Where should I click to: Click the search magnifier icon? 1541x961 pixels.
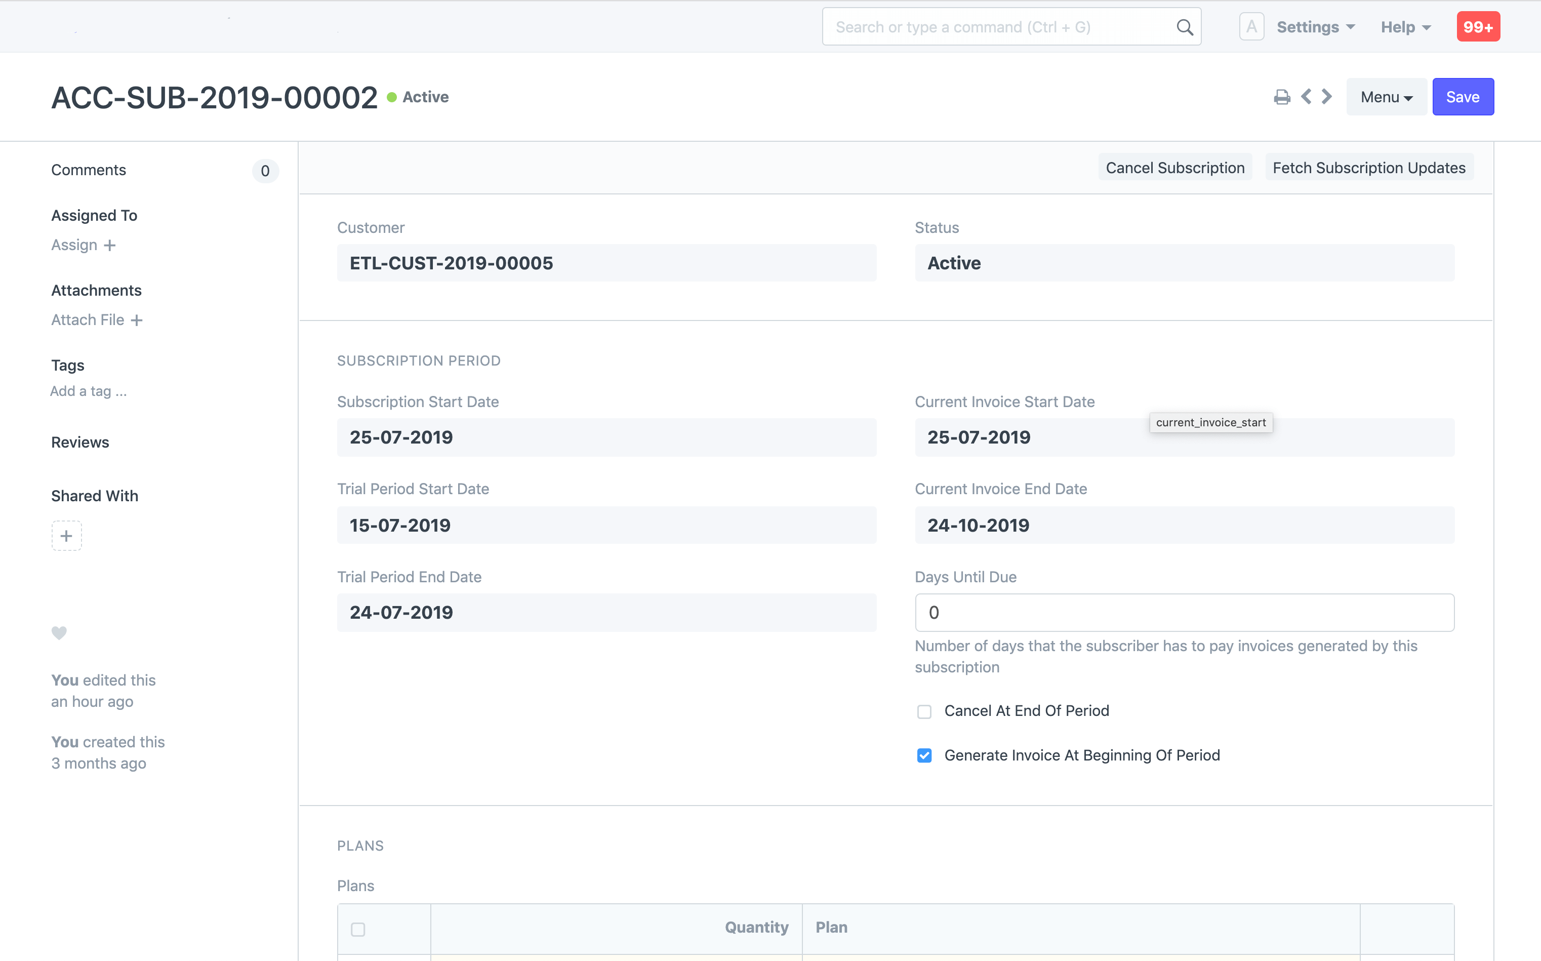(x=1185, y=27)
